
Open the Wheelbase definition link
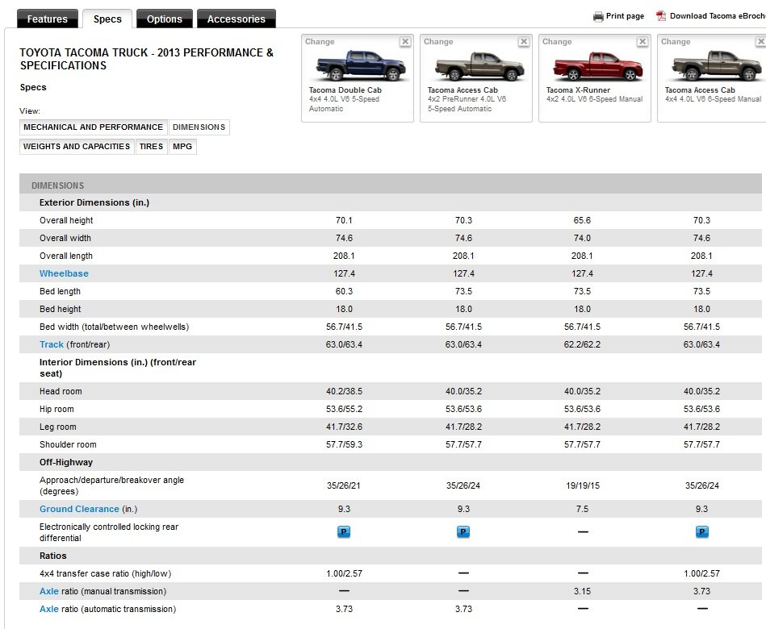coord(64,273)
